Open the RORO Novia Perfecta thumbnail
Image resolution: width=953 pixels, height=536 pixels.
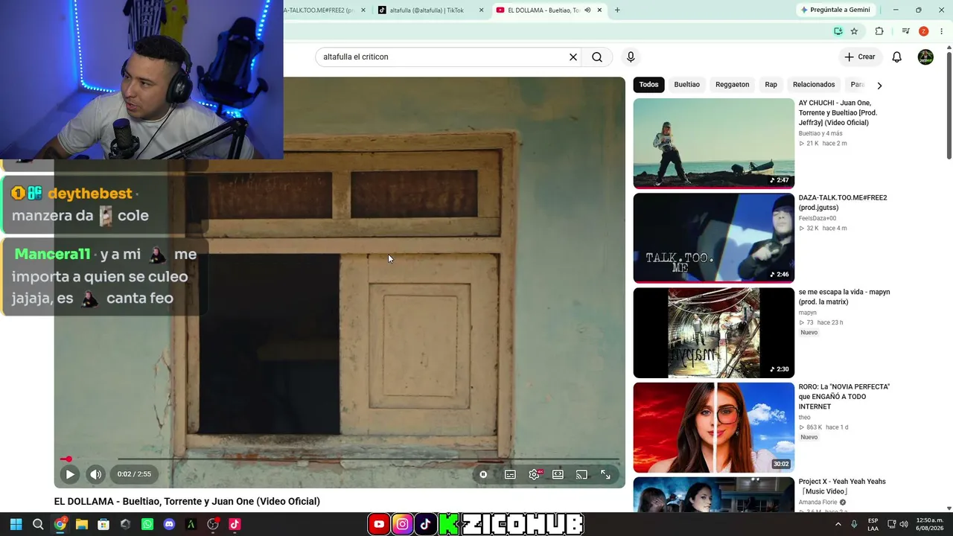coord(714,427)
